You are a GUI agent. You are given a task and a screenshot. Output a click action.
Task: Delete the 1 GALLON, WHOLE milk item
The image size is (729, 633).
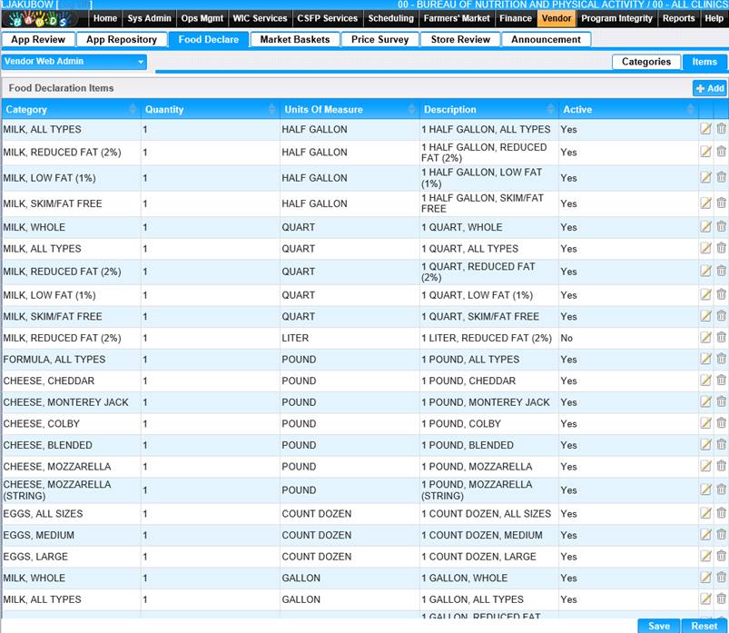coord(721,578)
